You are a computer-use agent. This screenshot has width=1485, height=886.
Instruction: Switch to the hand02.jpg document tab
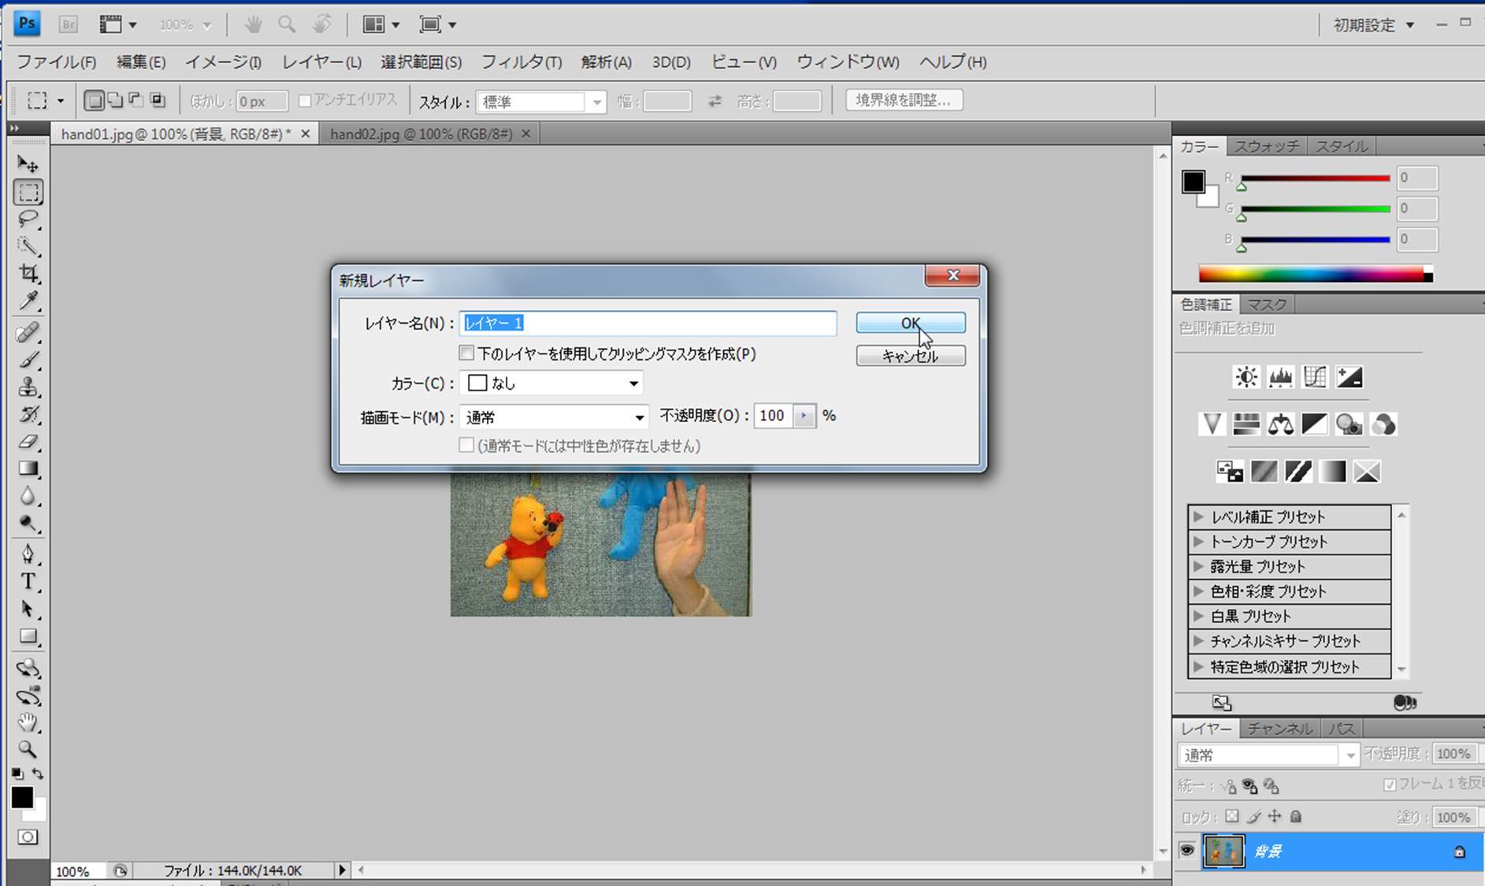[x=421, y=134]
